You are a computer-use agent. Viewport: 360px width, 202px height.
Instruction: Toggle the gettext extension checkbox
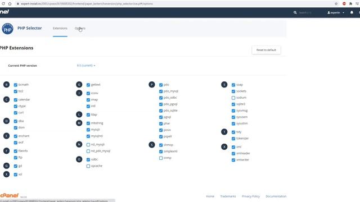[x=88, y=85]
